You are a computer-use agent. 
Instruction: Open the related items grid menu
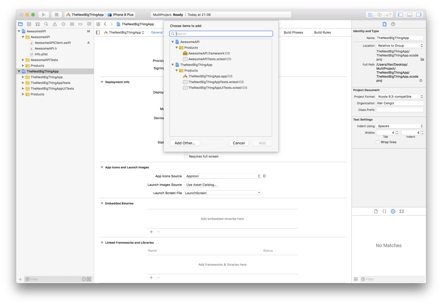[98, 24]
